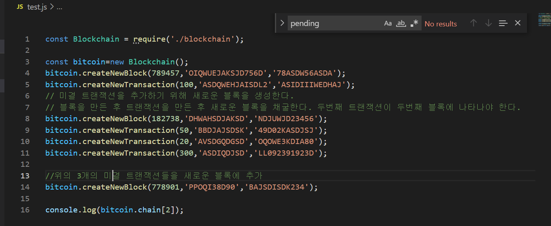This screenshot has height=226, width=551.
Task: Click the number 778901 on line 14
Action: [166, 187]
